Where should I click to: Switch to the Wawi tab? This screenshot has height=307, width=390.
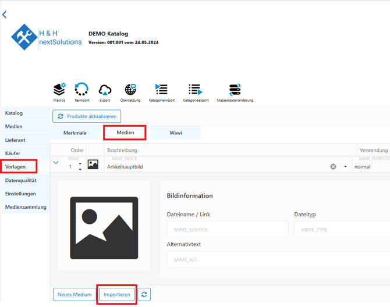176,133
